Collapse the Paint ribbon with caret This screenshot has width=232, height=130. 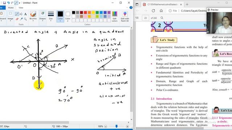pos(127,8)
